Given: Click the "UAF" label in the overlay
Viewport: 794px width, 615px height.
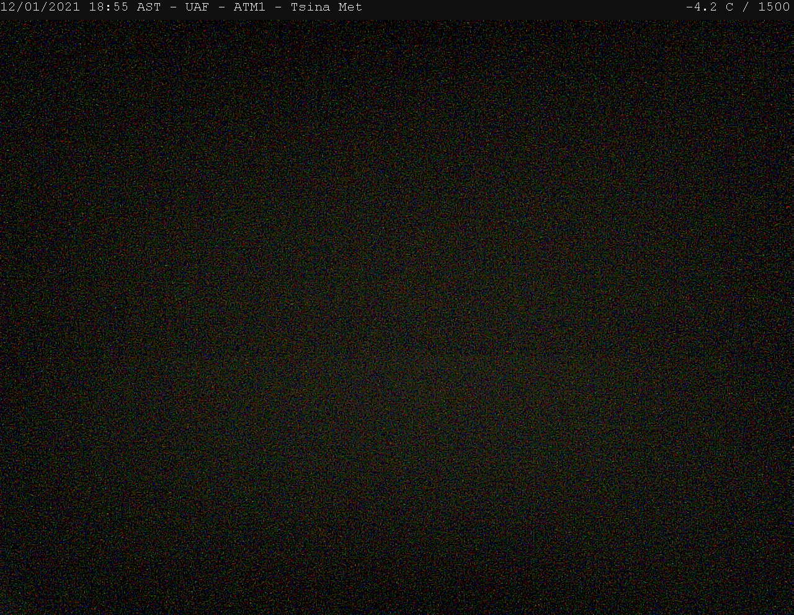Looking at the screenshot, I should coord(197,7).
